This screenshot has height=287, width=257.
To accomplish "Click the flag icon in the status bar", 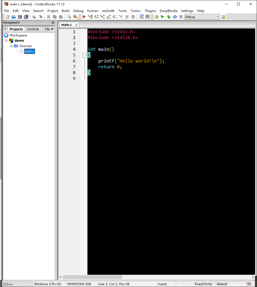I will click(x=249, y=284).
